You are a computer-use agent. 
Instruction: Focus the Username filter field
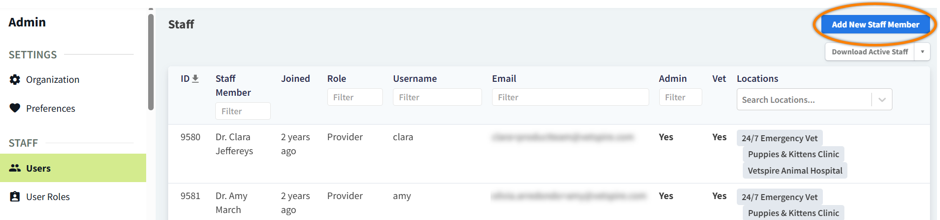pos(437,97)
